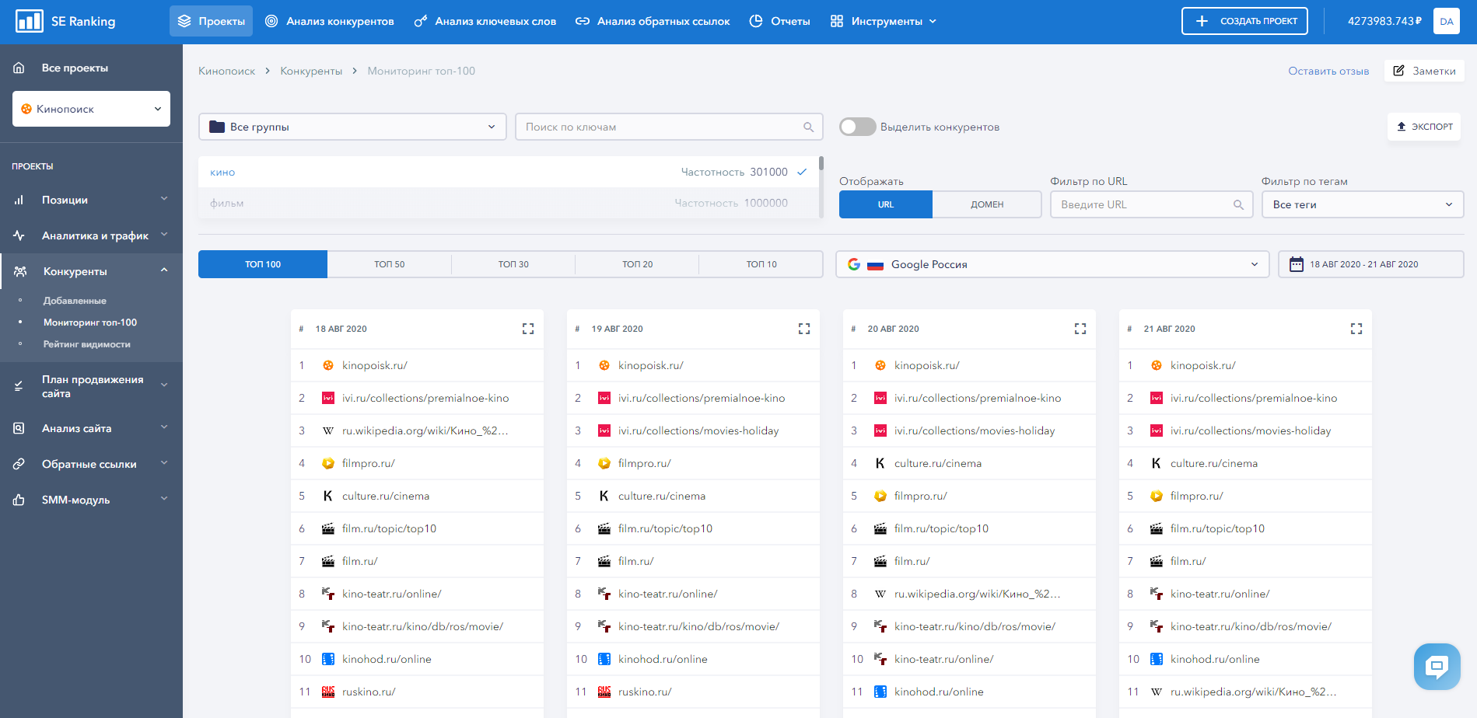This screenshot has height=718, width=1477.
Task: Open the Проекты top menu
Action: [x=211, y=21]
